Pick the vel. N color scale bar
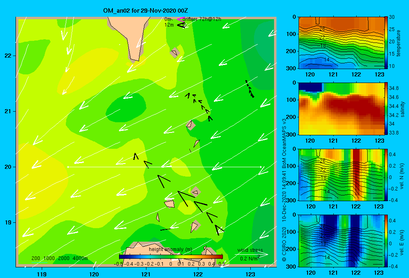Image resolution: width=409 pixels, height=278 pixels. point(386,175)
